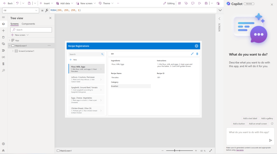Click the hamburger menu icon in left rail
This screenshot has width=277, height=154.
[3, 17]
